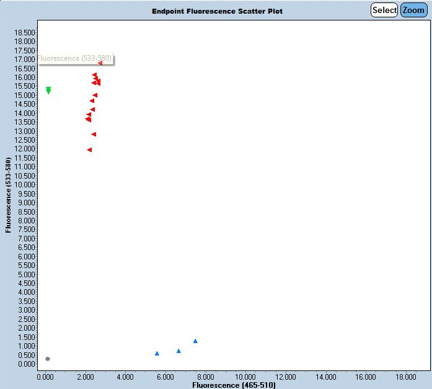Image resolution: width=432 pixels, height=389 pixels.
Task: Pick the rightmost blue triangle marker
Action: [195, 341]
